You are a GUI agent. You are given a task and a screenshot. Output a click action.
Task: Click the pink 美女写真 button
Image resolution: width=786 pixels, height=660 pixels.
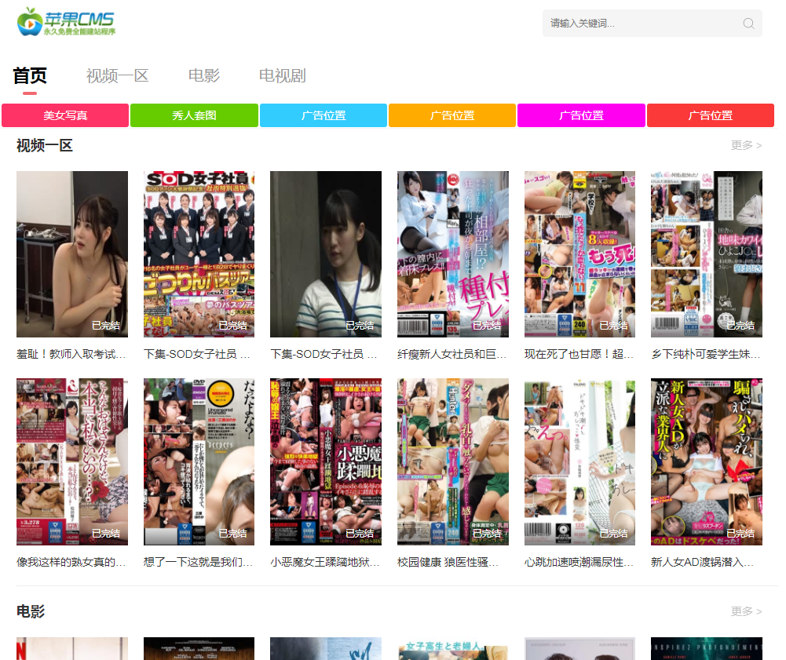[x=65, y=115]
